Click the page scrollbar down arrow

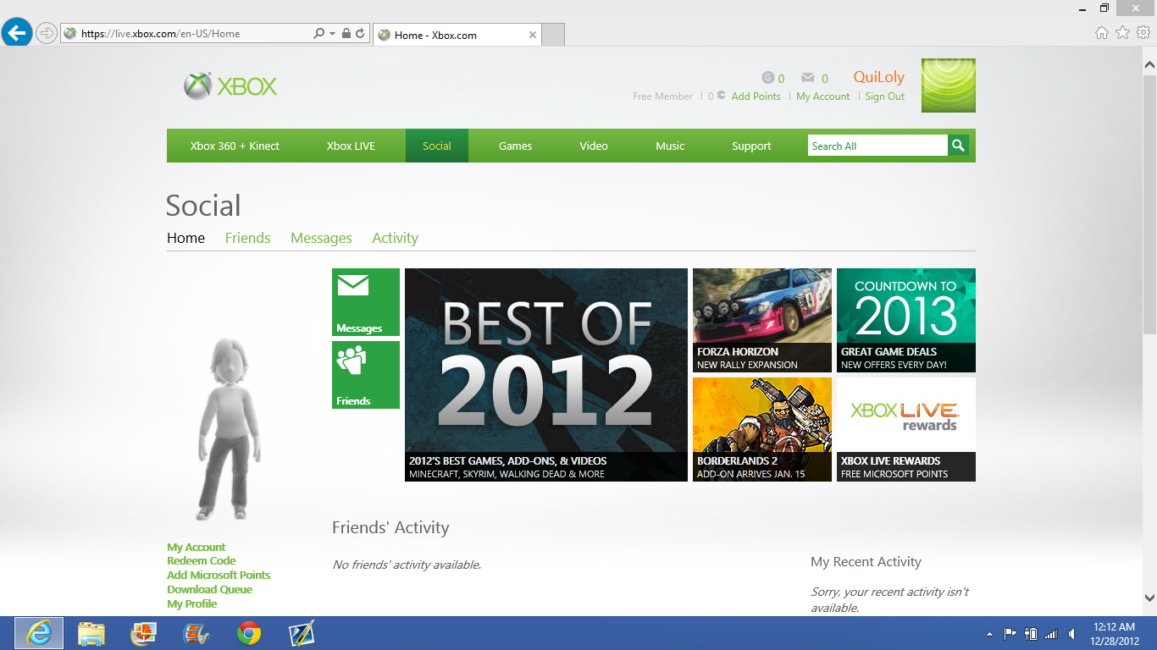[x=1149, y=598]
